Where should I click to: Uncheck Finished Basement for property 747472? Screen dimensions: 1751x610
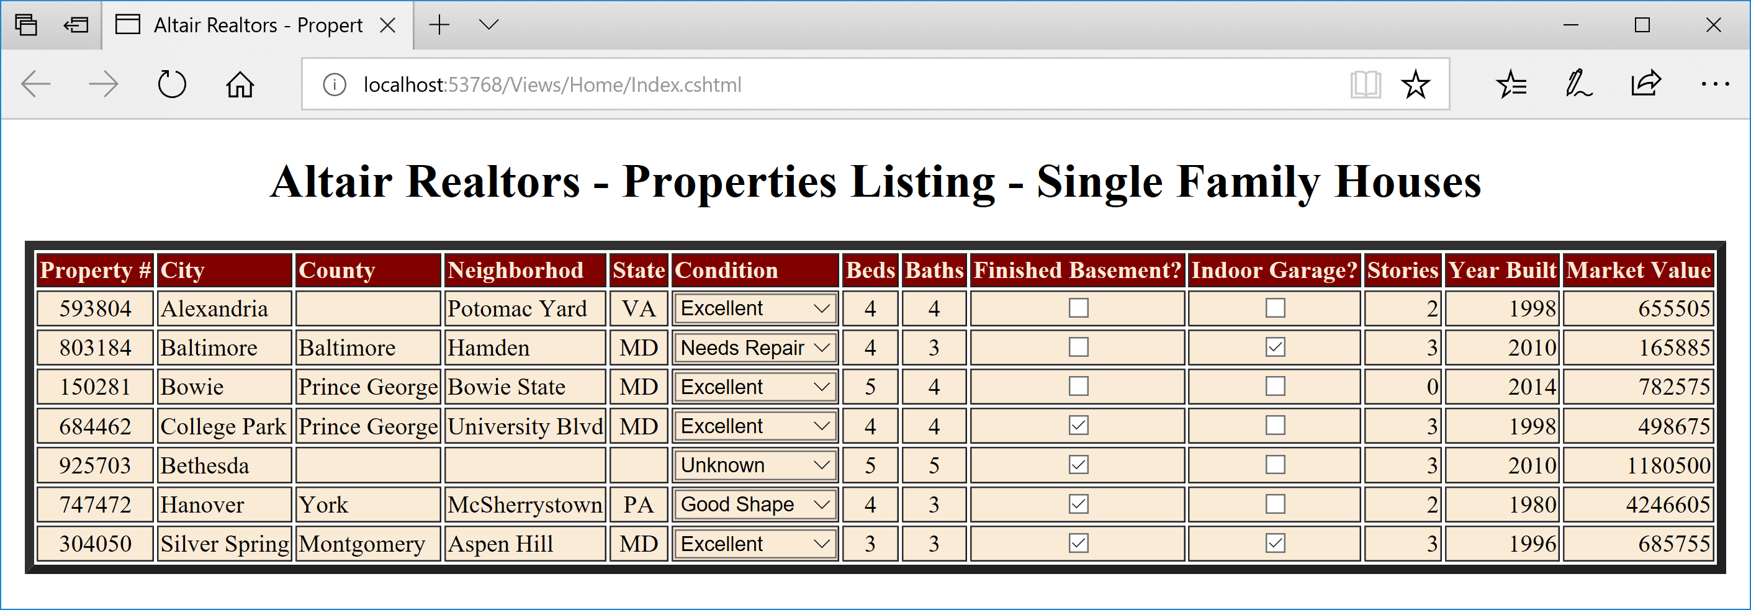pos(1078,504)
